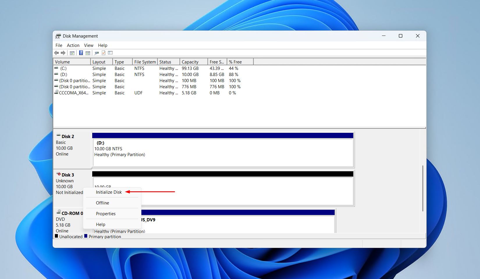The height and width of the screenshot is (279, 480).
Task: Choose Help from the context menu
Action: point(101,225)
